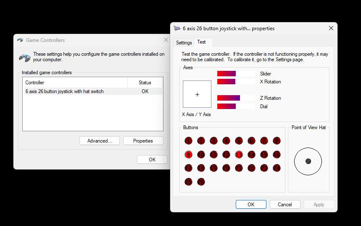Click button indicator 7
The image size is (361, 226).
(264, 141)
